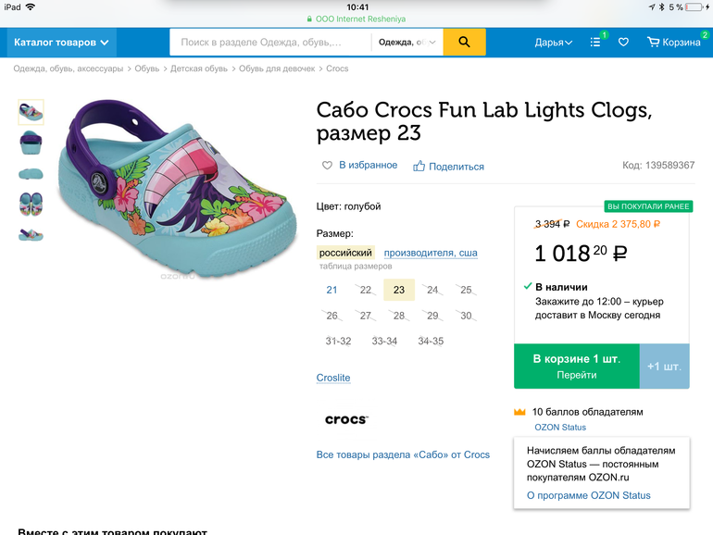Click the crocs brand logo
713x535 pixels.
click(346, 419)
